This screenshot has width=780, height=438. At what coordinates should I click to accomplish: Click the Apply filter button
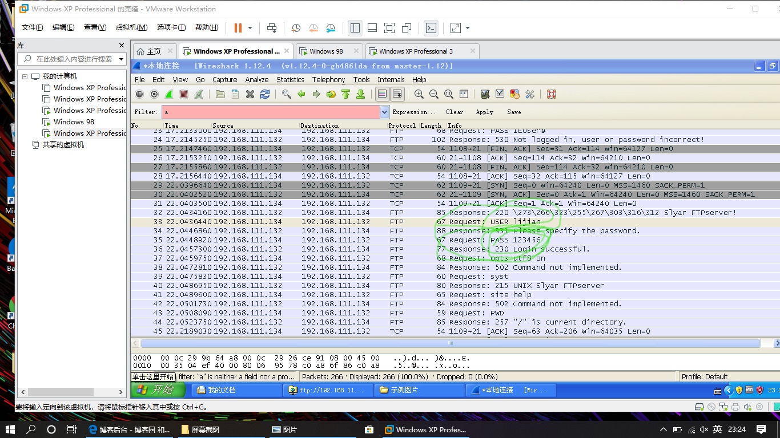tap(484, 112)
